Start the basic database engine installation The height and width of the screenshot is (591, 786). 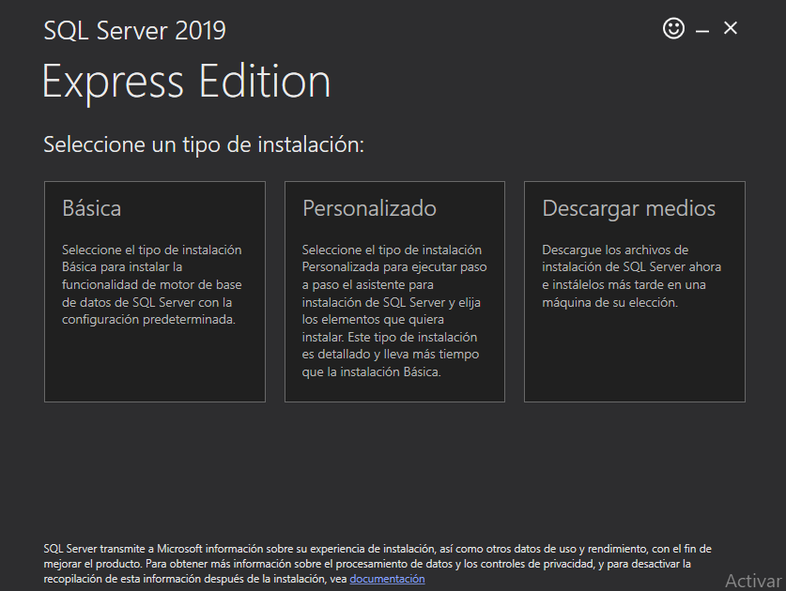[154, 291]
